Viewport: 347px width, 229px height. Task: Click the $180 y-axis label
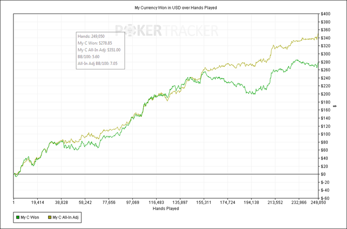pos(326,102)
